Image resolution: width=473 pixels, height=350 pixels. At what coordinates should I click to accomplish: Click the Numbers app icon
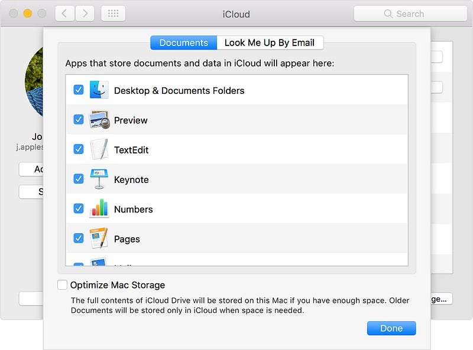99,209
